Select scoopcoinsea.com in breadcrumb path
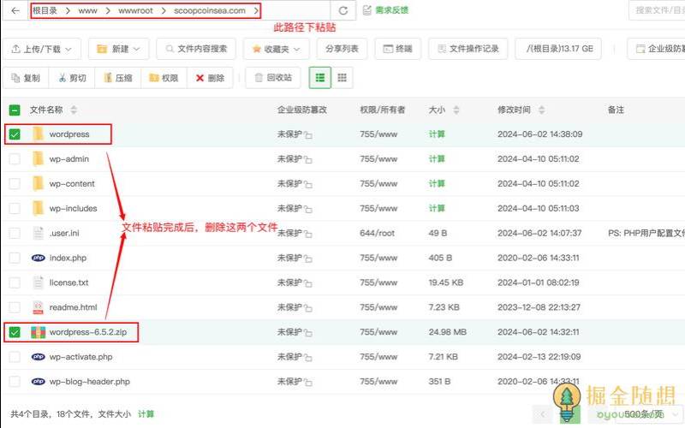The height and width of the screenshot is (428, 685). click(x=209, y=10)
